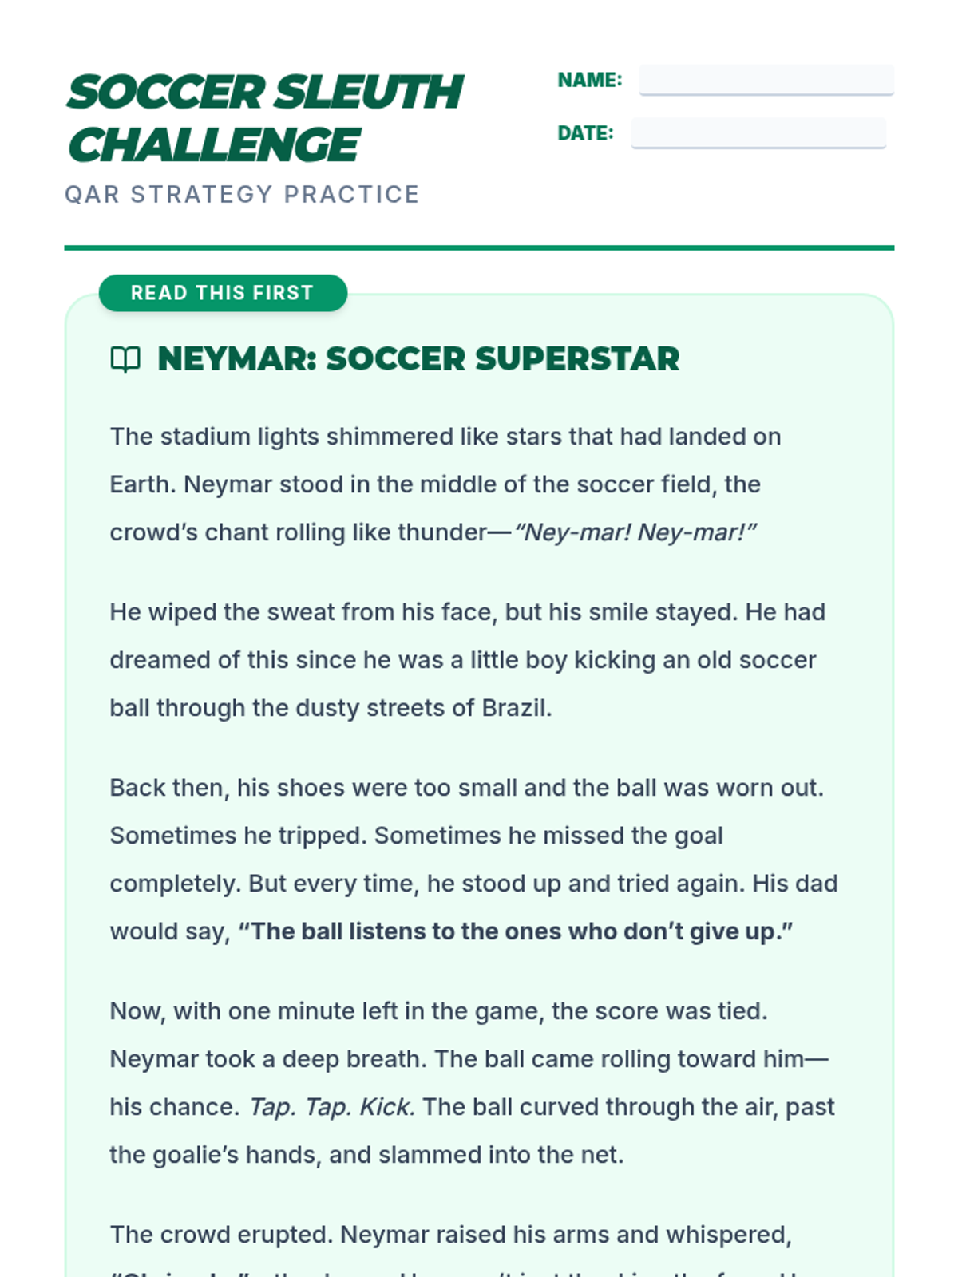Click the DATE: label
Image resolution: width=958 pixels, height=1277 pixels.
[x=585, y=133]
